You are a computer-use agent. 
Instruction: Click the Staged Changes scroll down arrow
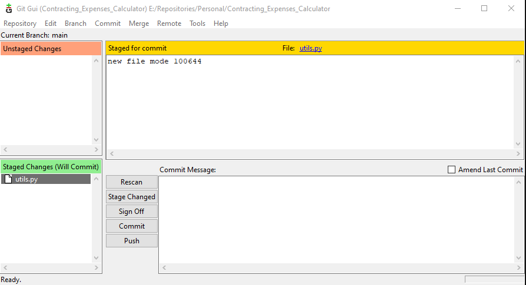(96, 257)
